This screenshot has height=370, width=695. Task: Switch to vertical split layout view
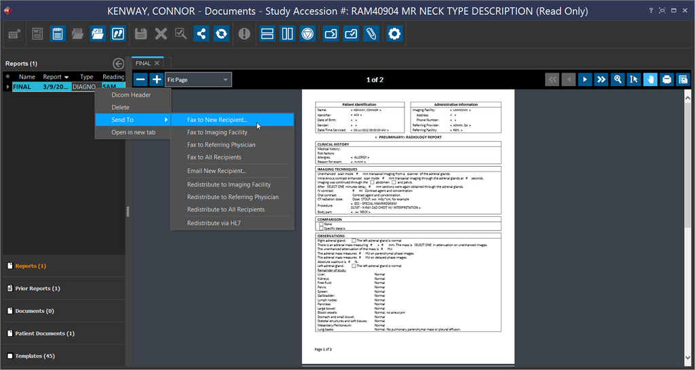tap(287, 33)
